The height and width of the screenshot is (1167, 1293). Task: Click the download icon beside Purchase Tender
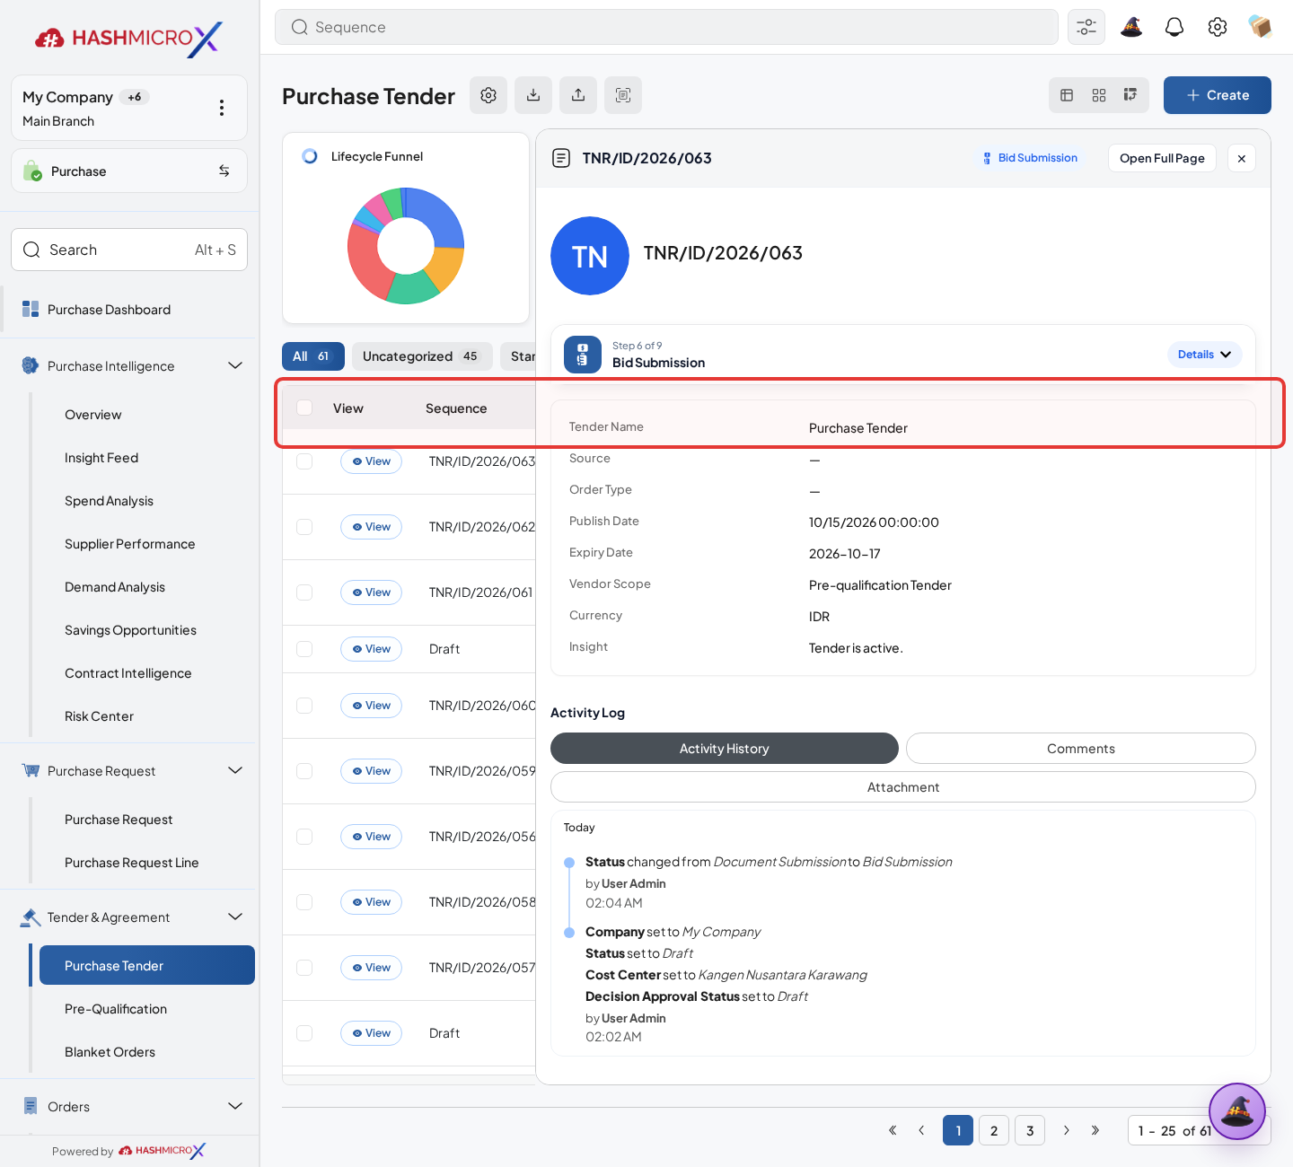click(533, 95)
